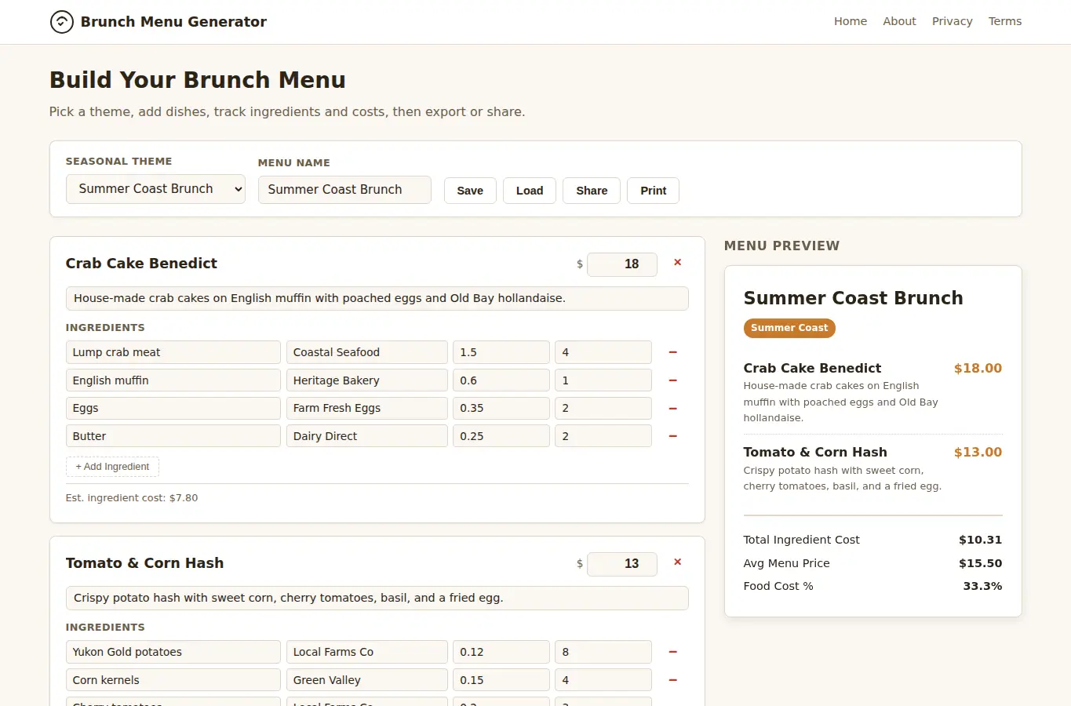Remove the Tomato & Corn Hash dish
This screenshot has height=706, width=1071.
click(678, 562)
